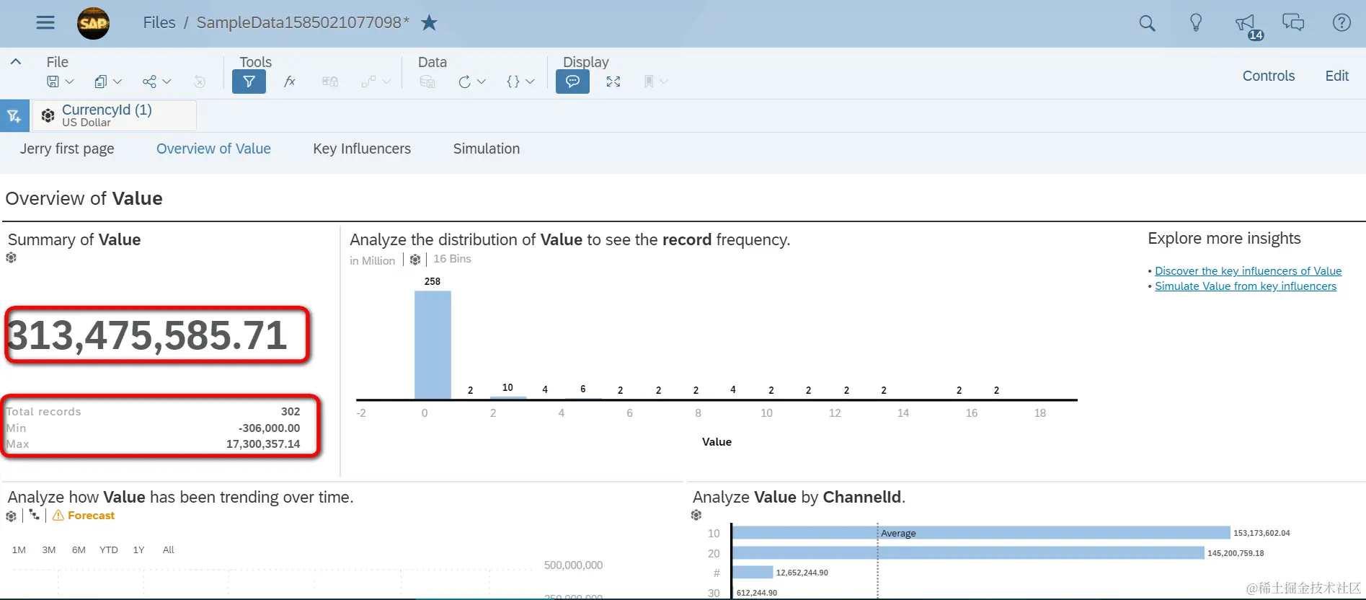Click the Edit button
The width and height of the screenshot is (1366, 600).
click(1337, 76)
